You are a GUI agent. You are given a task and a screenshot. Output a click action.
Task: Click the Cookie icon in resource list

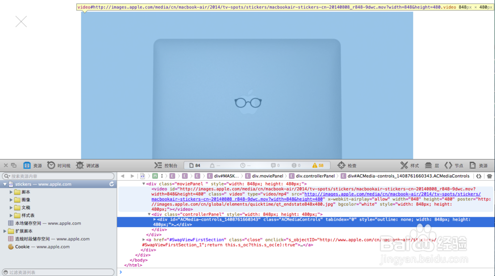(x=11, y=247)
